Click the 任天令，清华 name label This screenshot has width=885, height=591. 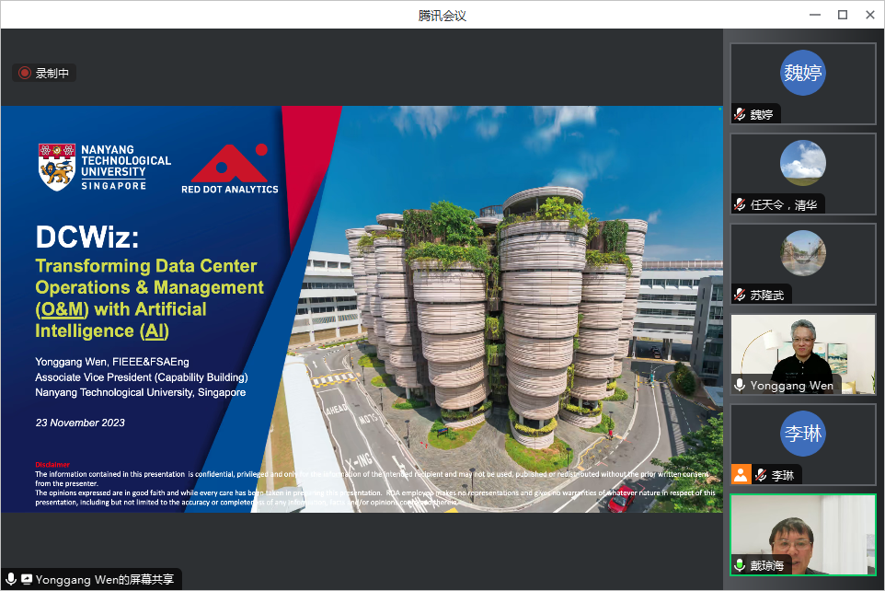click(784, 204)
